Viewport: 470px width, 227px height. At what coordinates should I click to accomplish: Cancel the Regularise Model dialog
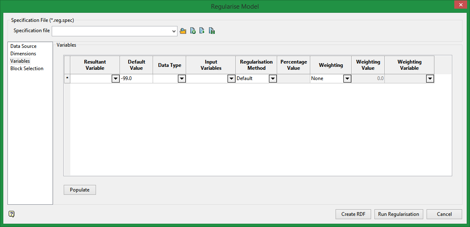point(444,214)
